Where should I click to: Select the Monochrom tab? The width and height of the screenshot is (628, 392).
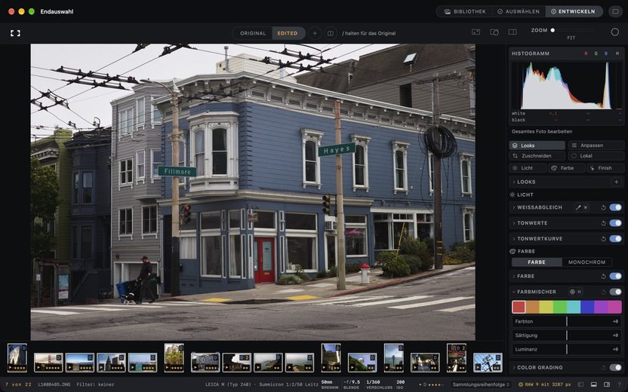pos(586,262)
